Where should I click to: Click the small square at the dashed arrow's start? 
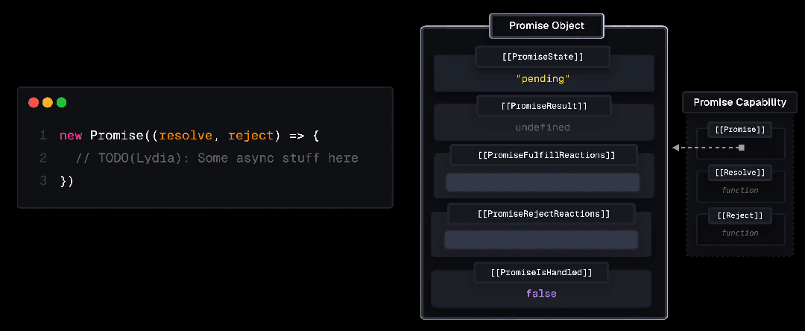pyautogui.click(x=741, y=148)
